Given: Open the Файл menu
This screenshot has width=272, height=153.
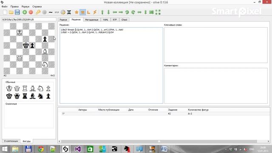Looking at the screenshot, I should [x=5, y=6].
